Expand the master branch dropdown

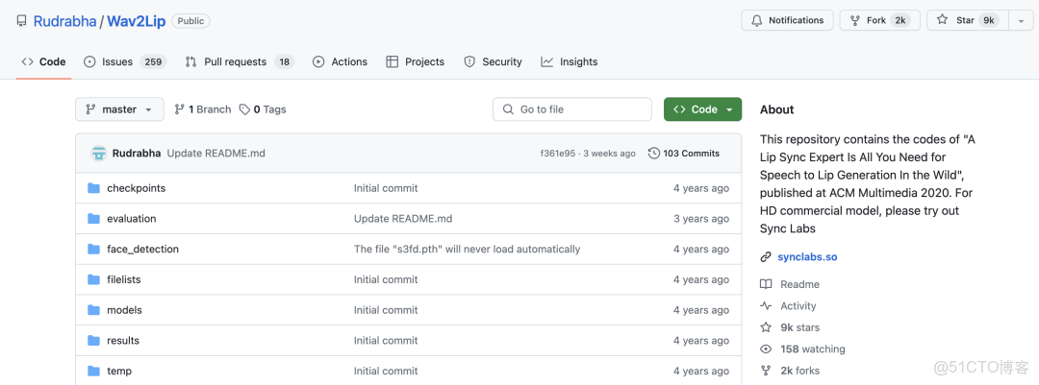point(119,109)
